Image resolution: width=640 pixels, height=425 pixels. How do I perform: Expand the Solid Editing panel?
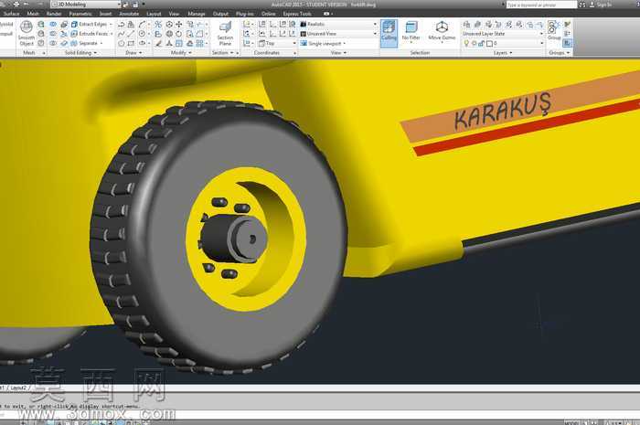pos(80,53)
